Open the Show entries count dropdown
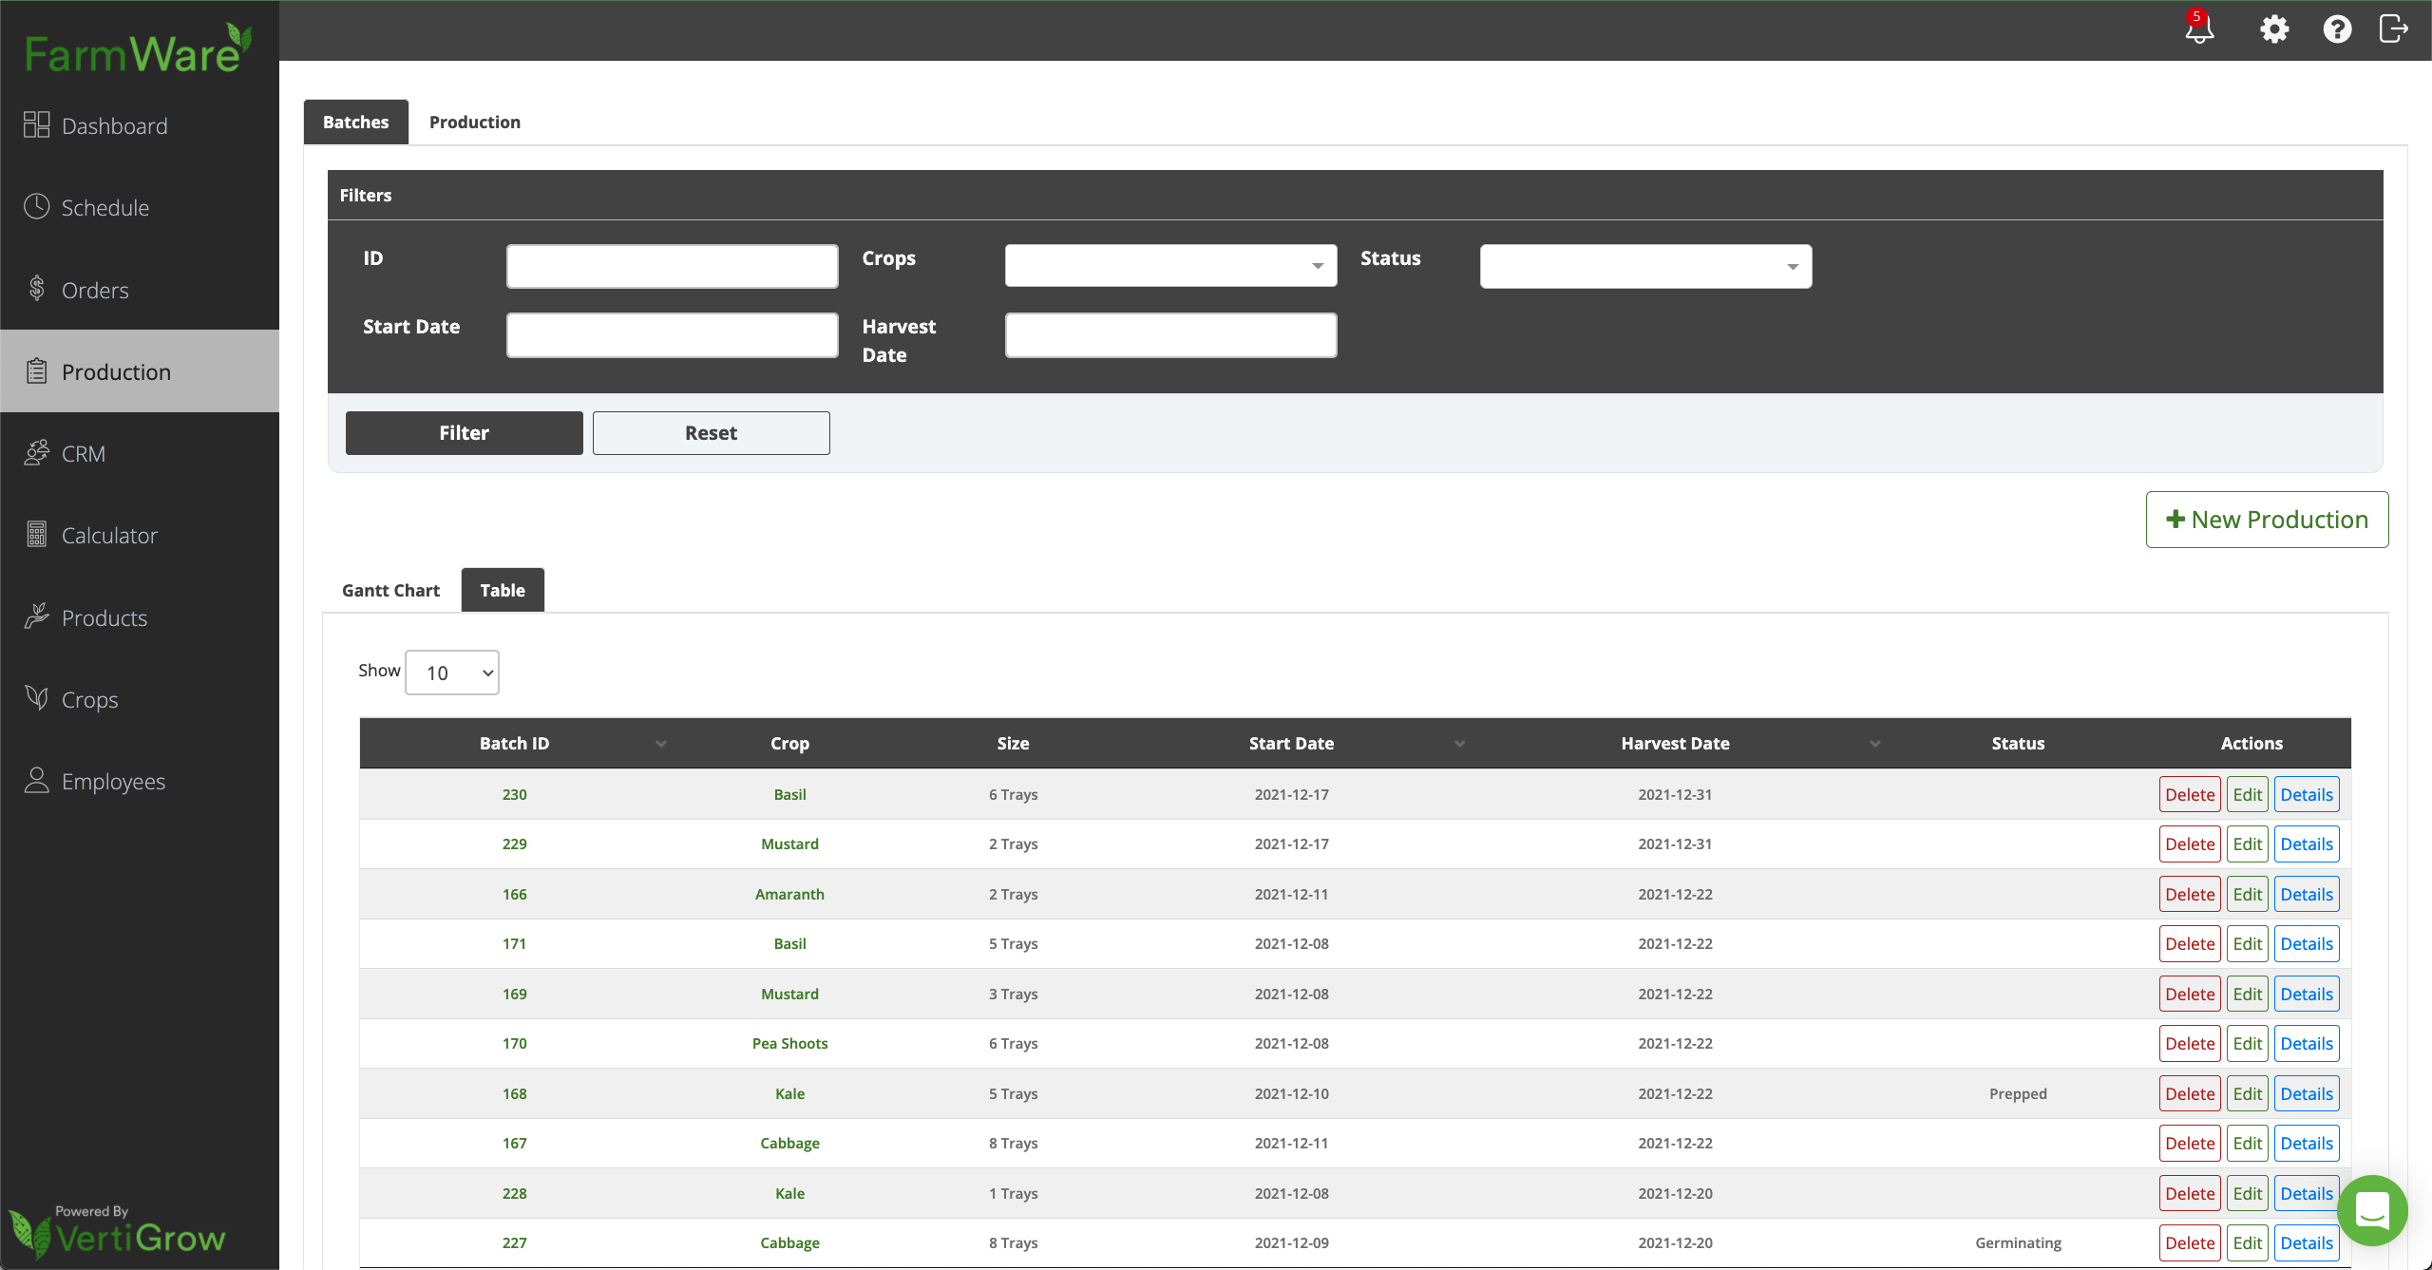The height and width of the screenshot is (1270, 2432). pos(452,673)
